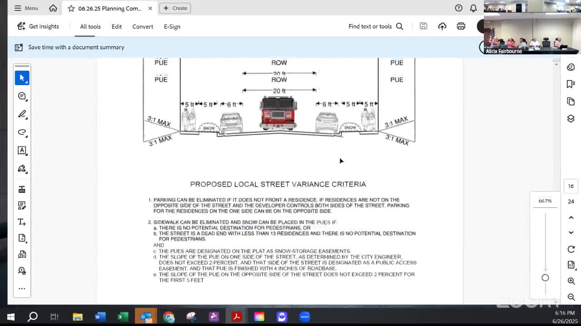Adjust the zoom level slider handle
Screen dimensions: 581x326
[545, 278]
